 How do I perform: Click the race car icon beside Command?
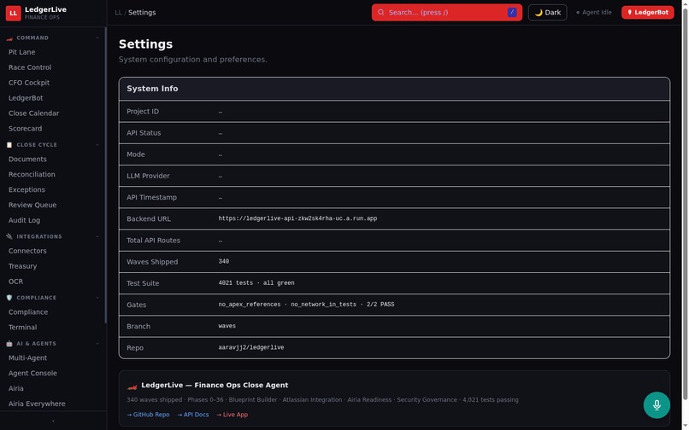point(9,38)
